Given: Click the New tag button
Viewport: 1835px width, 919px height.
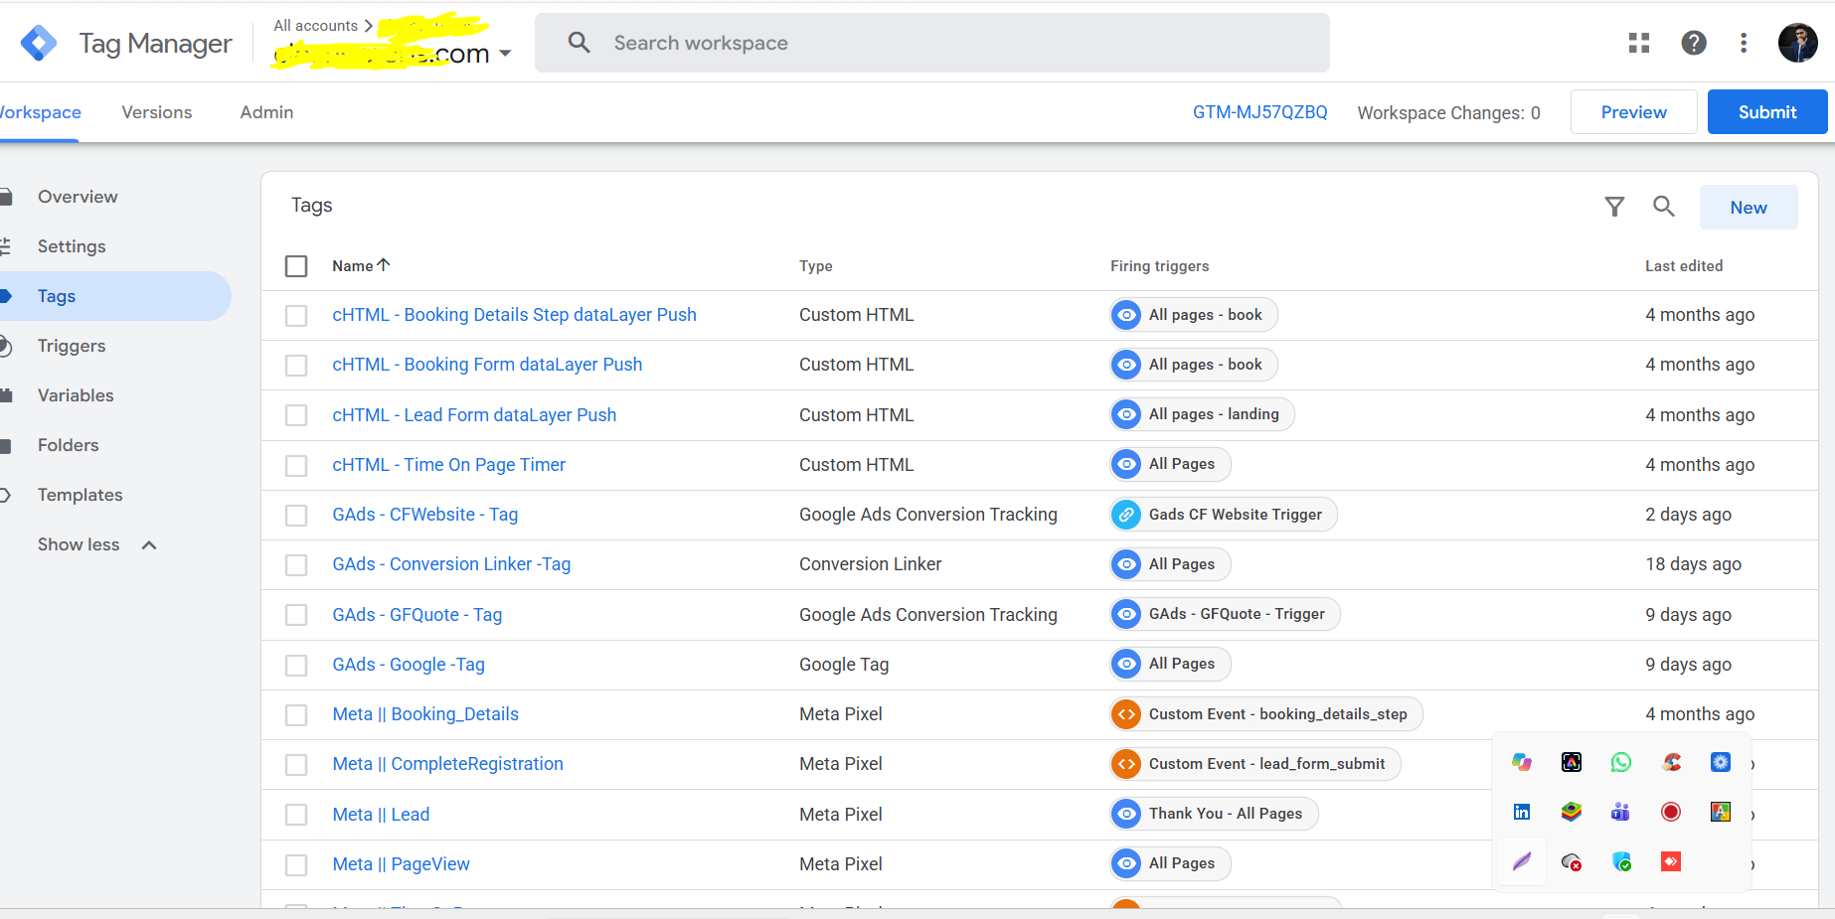Looking at the screenshot, I should point(1749,208).
